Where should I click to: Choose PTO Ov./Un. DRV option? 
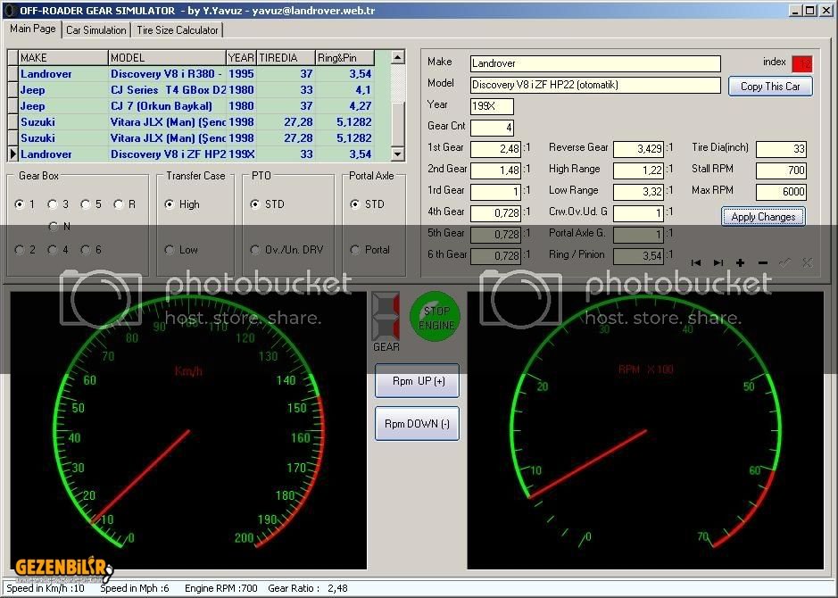(x=255, y=250)
